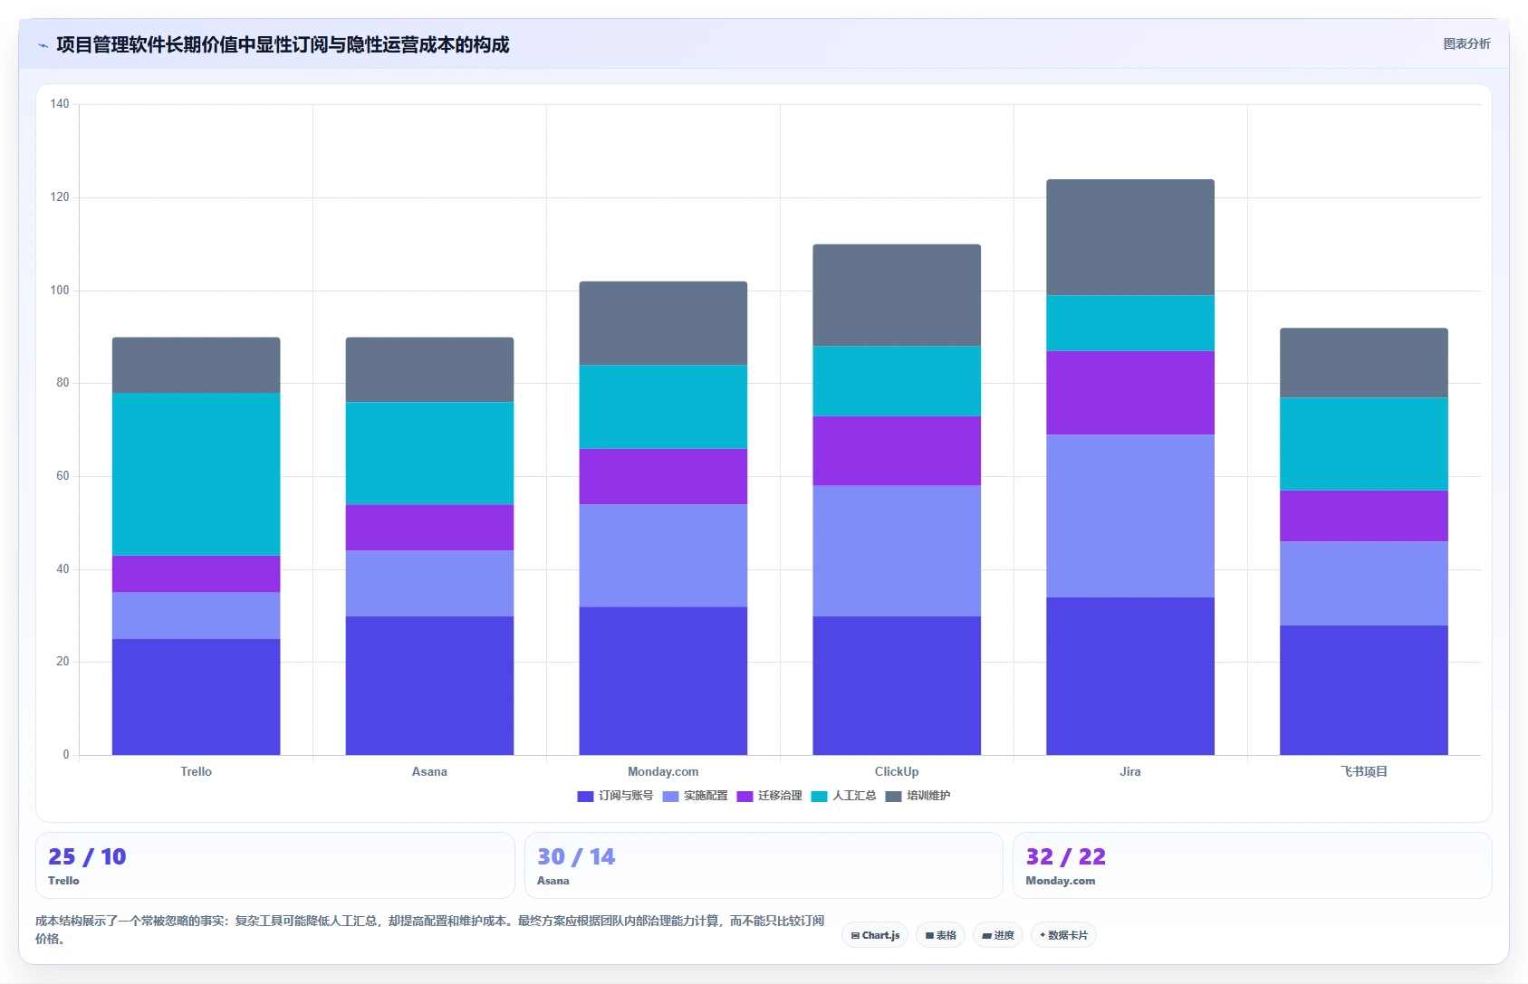Click 飞书项目's purple 迁移治理 segment
1528x984 pixels.
(x=1364, y=516)
